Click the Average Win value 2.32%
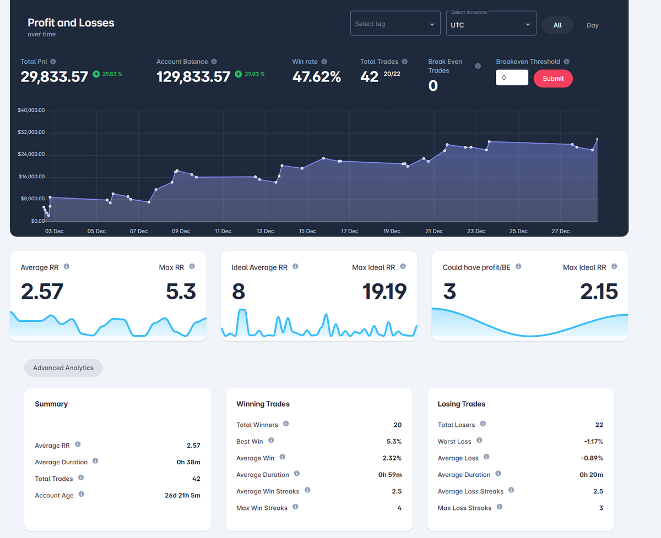Image resolution: width=661 pixels, height=538 pixels. click(x=392, y=458)
